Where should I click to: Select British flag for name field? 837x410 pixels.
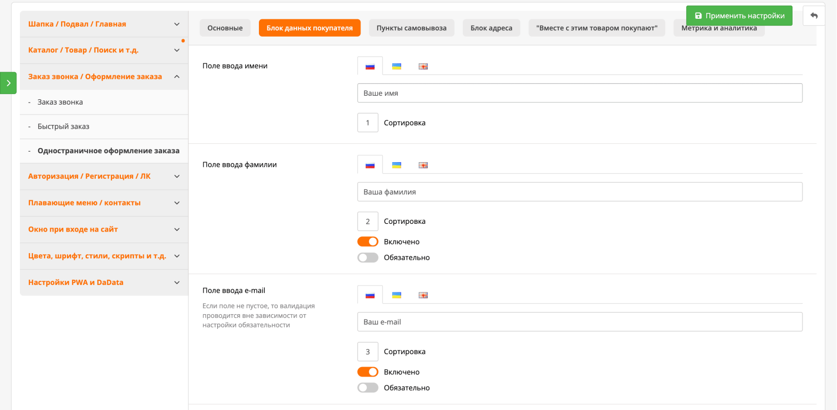tap(423, 66)
